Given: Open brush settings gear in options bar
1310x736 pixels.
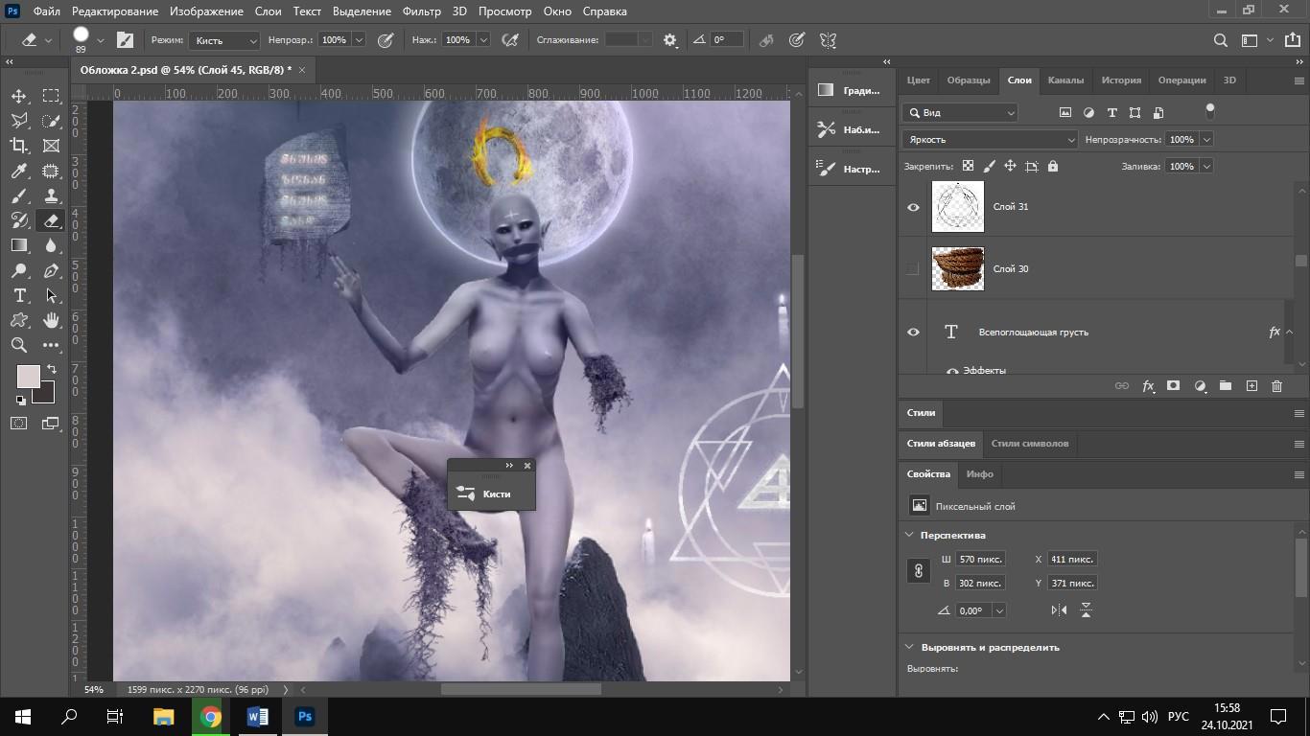Looking at the screenshot, I should coord(669,40).
